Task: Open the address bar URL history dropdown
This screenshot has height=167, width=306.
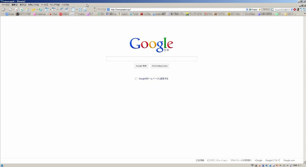Action: point(247,10)
